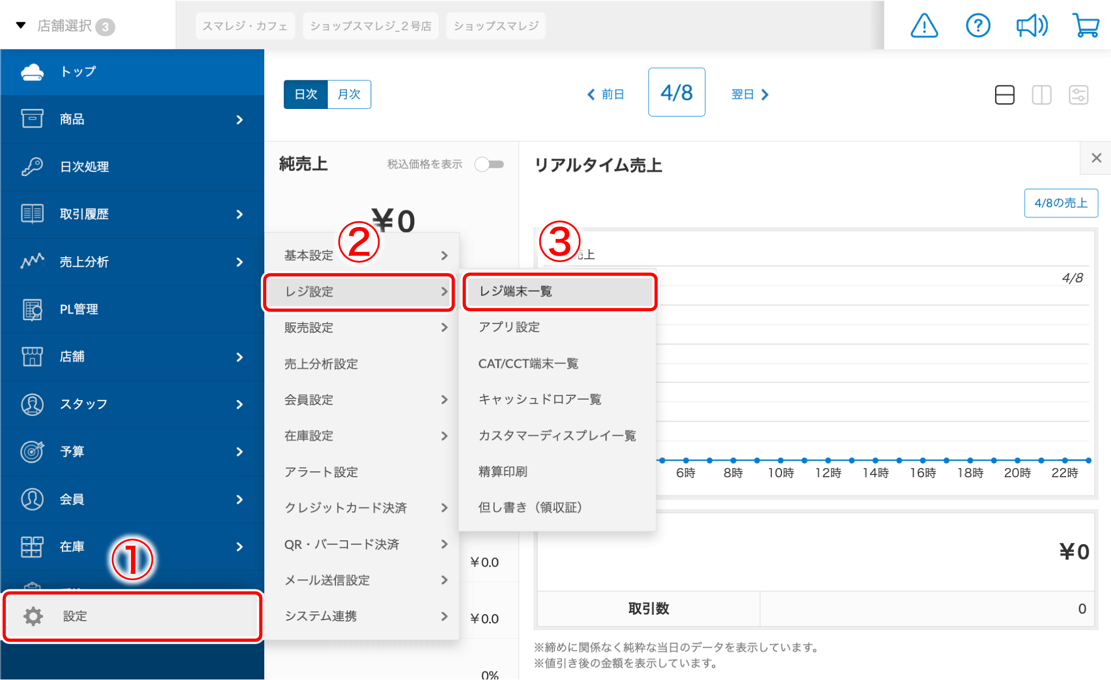
Task: Click the 日次処理 key icon
Action: click(x=32, y=166)
